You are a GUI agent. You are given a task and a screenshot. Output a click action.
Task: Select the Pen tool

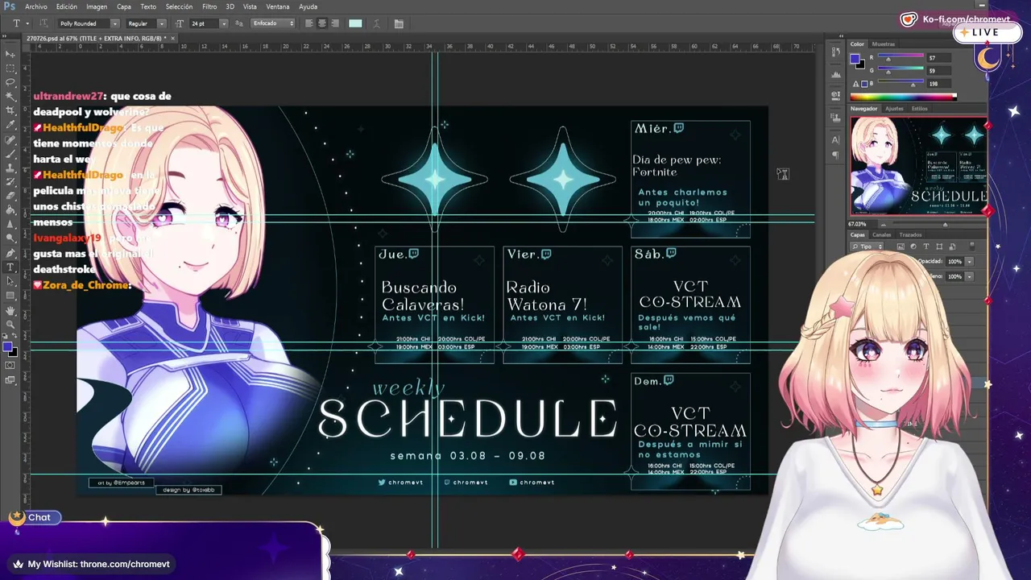(x=10, y=253)
